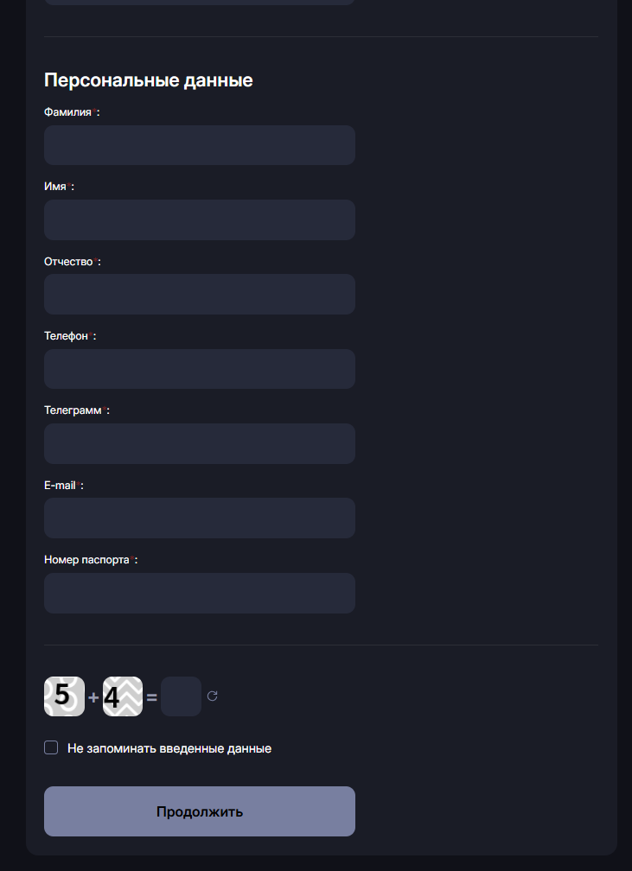
Task: Click the Персональные данные heading
Action: (148, 80)
